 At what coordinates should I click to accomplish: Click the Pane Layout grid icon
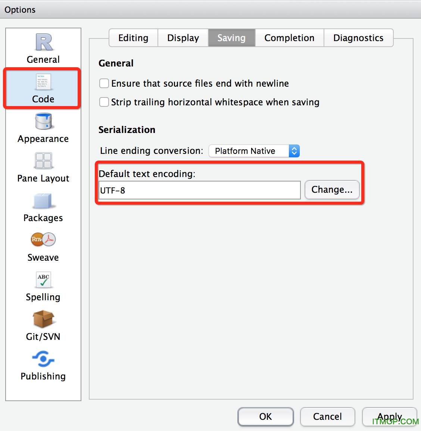[43, 161]
